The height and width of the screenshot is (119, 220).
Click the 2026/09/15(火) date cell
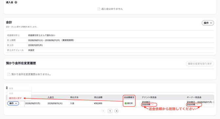click(55, 103)
